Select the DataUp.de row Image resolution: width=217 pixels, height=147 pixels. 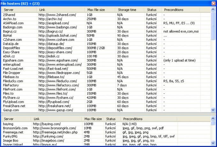pyautogui.click(x=106, y=44)
